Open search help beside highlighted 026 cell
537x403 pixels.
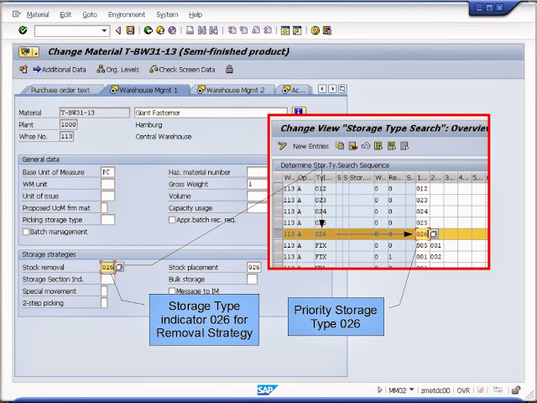[434, 234]
